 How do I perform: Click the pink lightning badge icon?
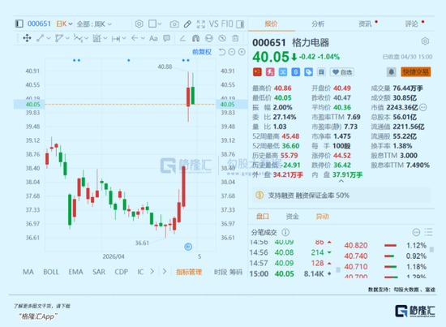270,72
